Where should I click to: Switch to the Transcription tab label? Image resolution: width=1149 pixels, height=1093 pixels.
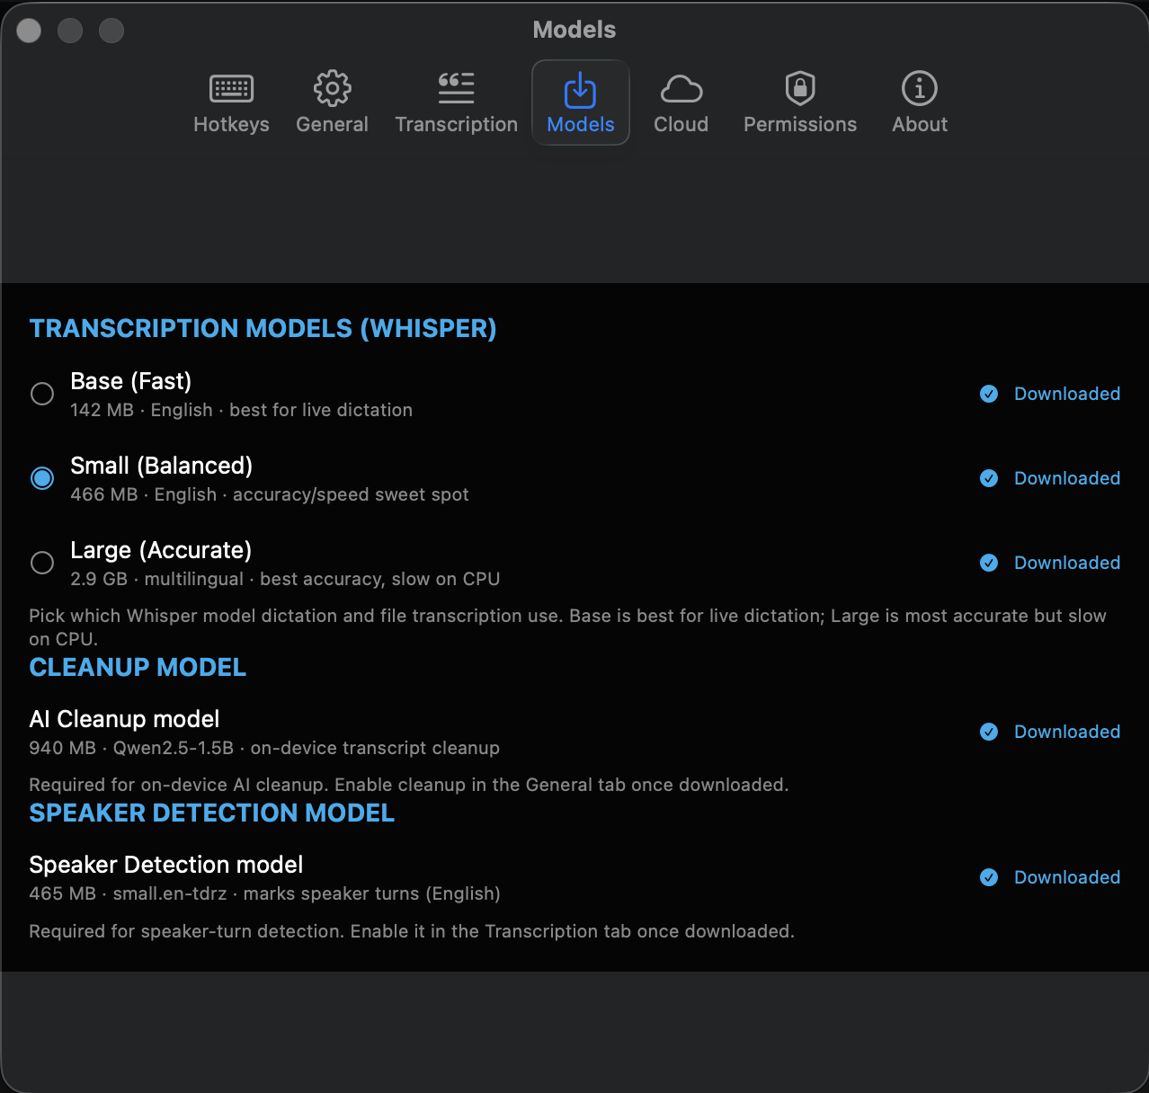tap(456, 124)
